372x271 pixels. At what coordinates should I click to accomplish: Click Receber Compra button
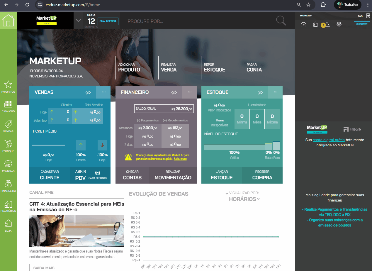[262, 175]
